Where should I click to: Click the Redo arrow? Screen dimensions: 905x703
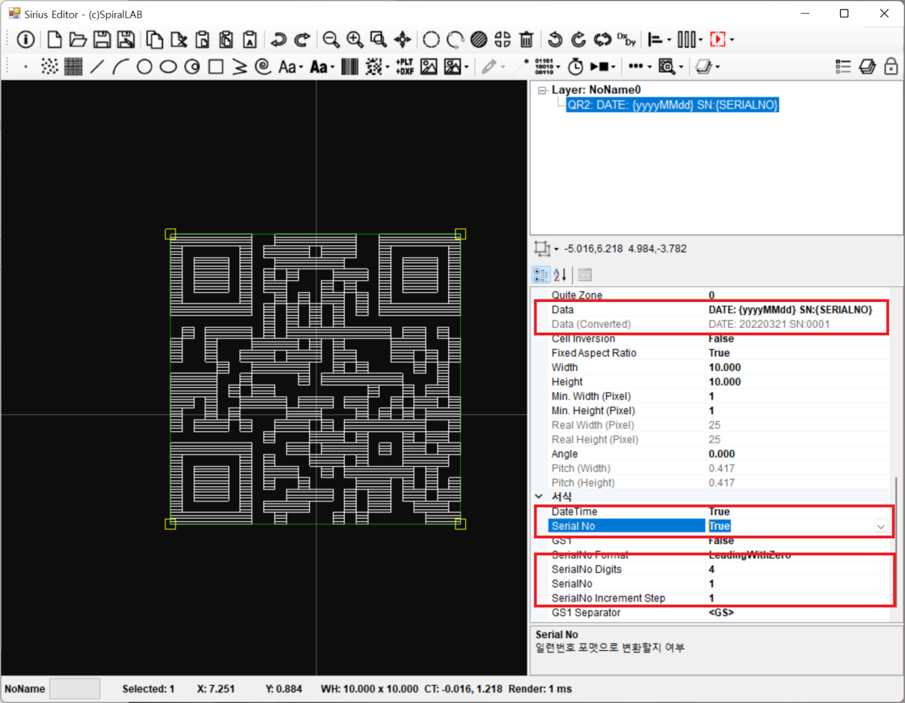click(302, 40)
